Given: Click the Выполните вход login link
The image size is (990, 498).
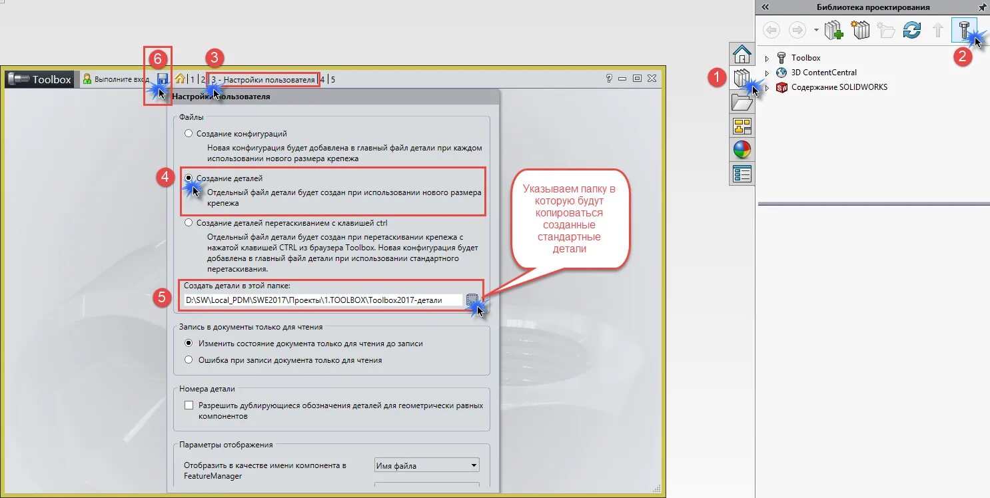Looking at the screenshot, I should [117, 79].
